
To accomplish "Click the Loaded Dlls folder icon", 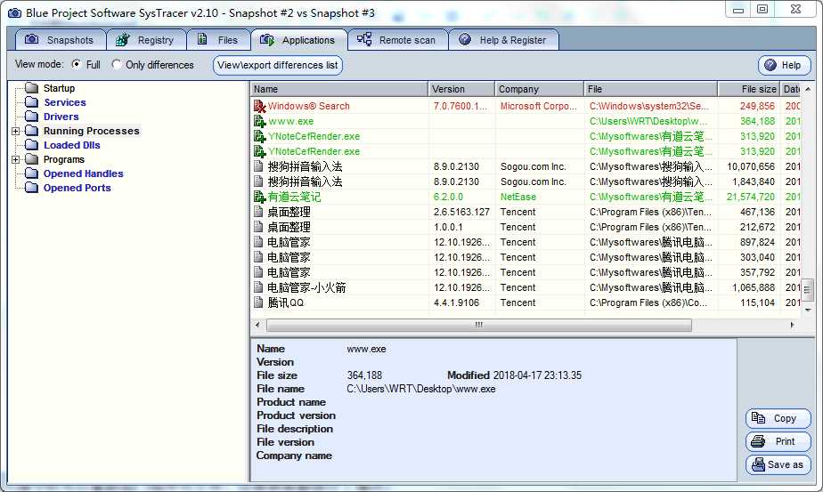I will [x=32, y=144].
